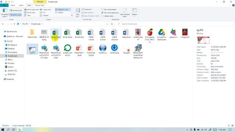Image resolution: width=235 pixels, height=132 pixels.
Task: Select the lg.JPG image file
Action: tap(32, 49)
